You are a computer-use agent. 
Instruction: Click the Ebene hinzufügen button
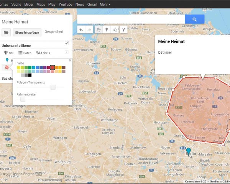[x=27, y=33]
